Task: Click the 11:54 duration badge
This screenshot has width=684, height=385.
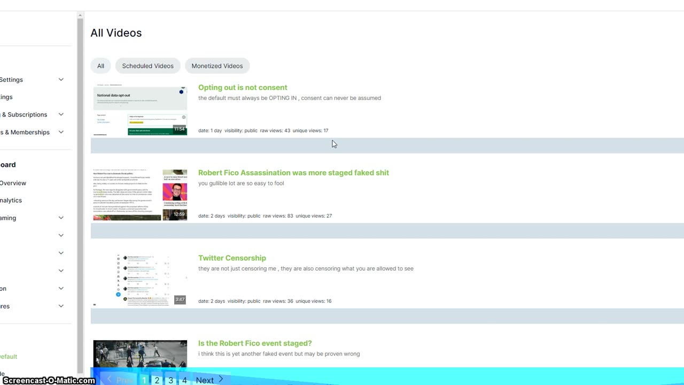Action: [179, 129]
